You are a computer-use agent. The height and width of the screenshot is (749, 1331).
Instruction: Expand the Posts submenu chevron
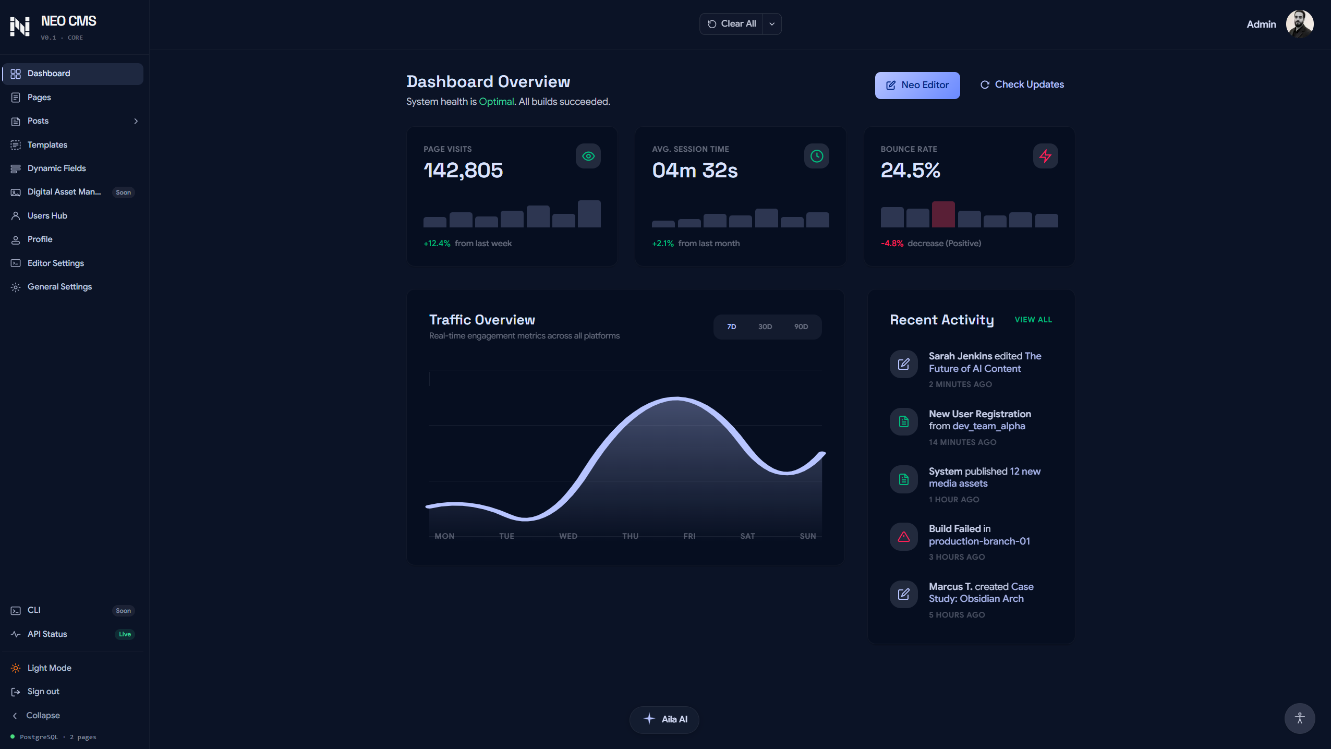click(x=136, y=121)
